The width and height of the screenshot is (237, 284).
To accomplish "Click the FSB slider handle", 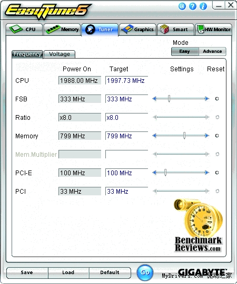I will pos(169,99).
